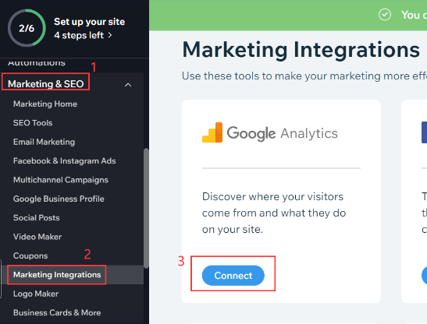Open Marketing Integrations page
The width and height of the screenshot is (427, 324).
coord(57,275)
